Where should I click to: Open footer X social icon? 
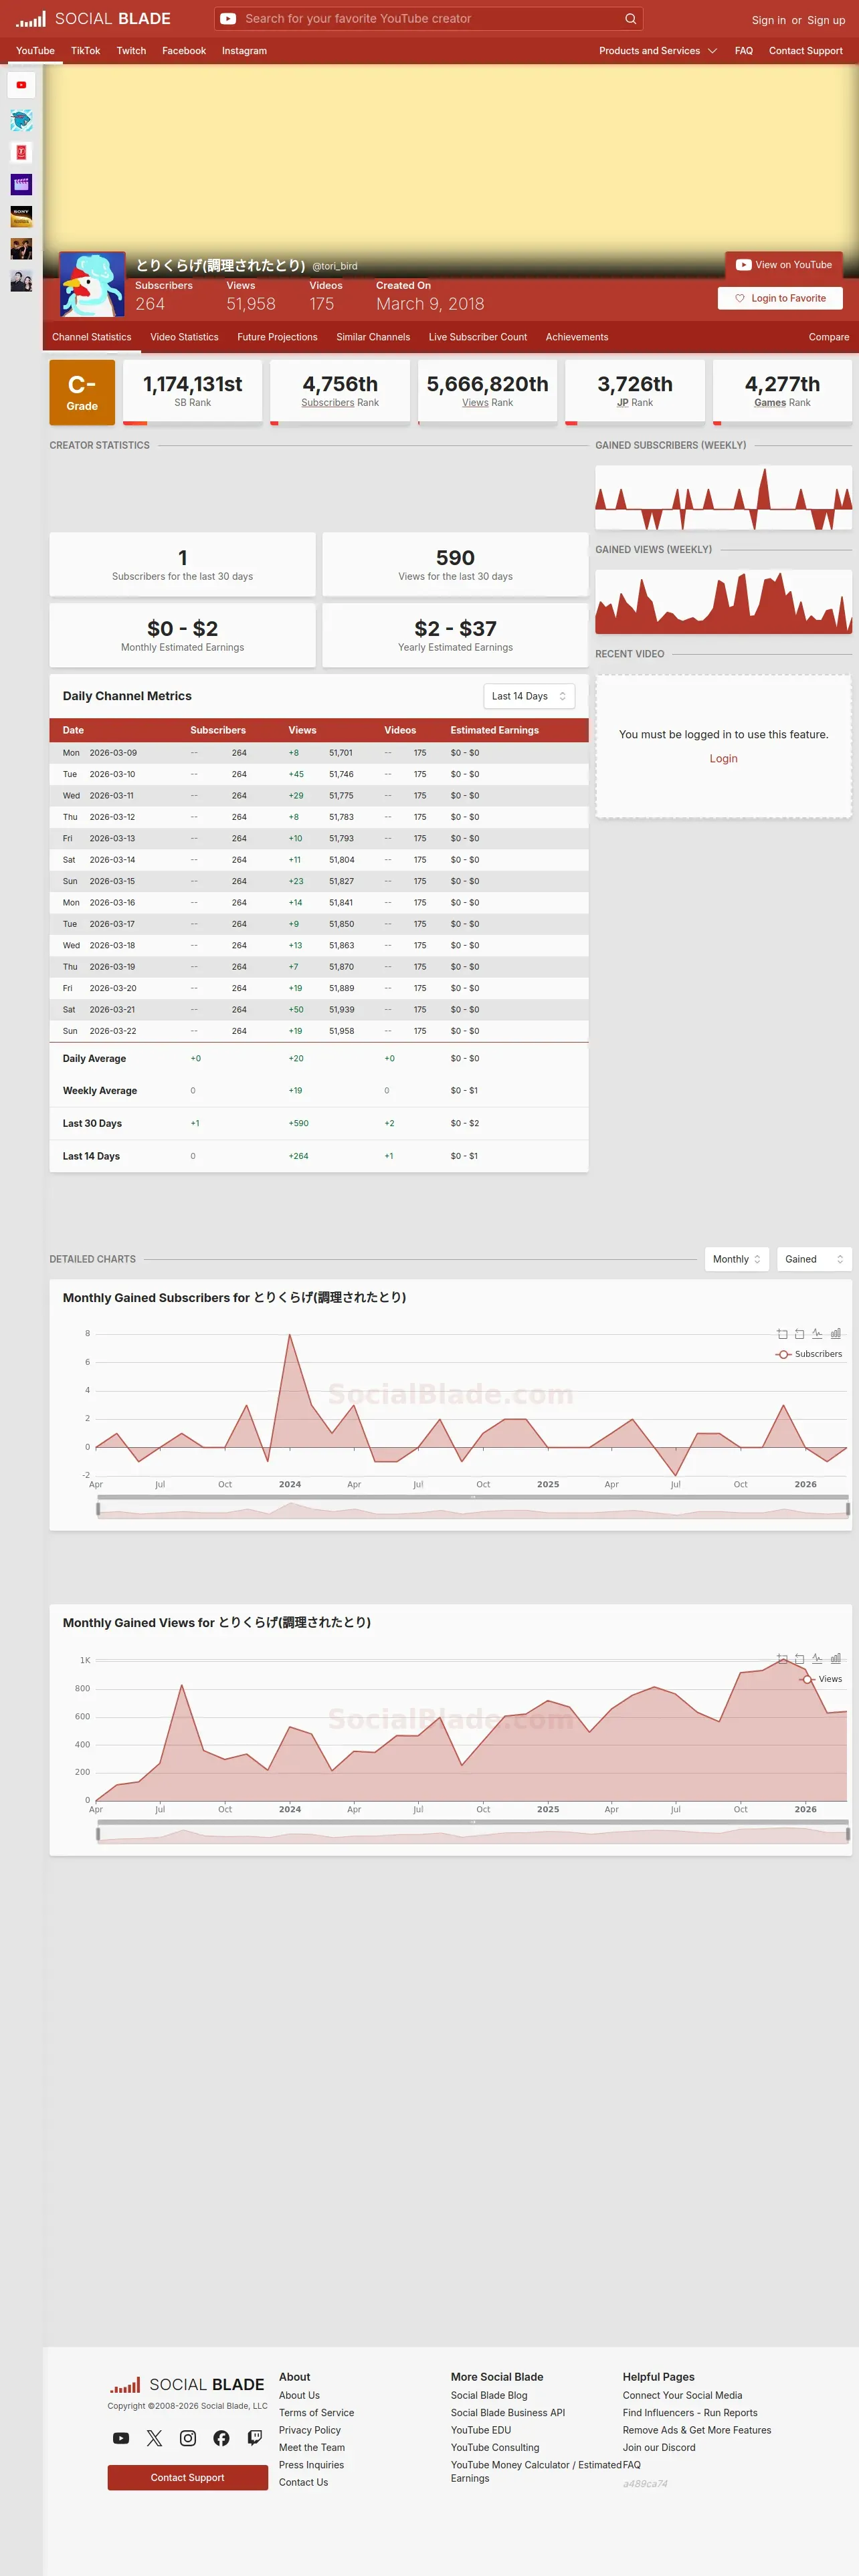pos(154,2438)
